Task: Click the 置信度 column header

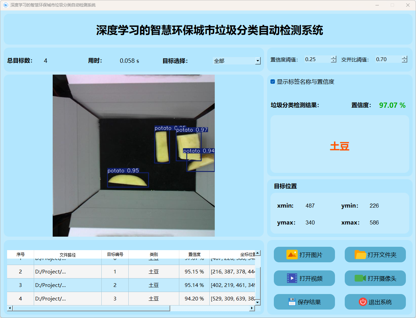Action: (x=194, y=255)
